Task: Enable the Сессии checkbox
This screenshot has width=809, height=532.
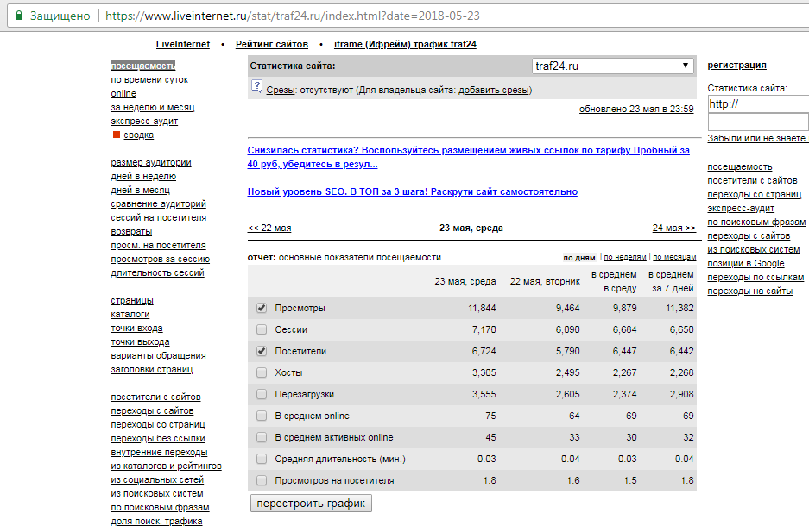Action: point(262,329)
